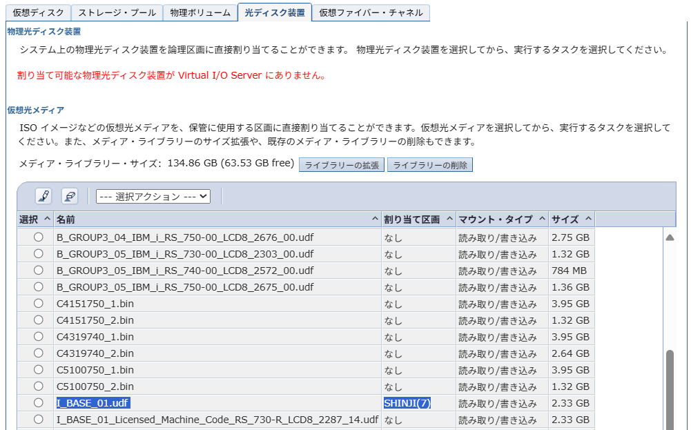
Task: Select radio for C4319740_2.bin
Action: coord(39,353)
